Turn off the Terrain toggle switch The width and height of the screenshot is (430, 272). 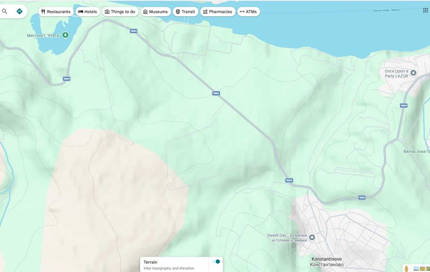tap(216, 262)
